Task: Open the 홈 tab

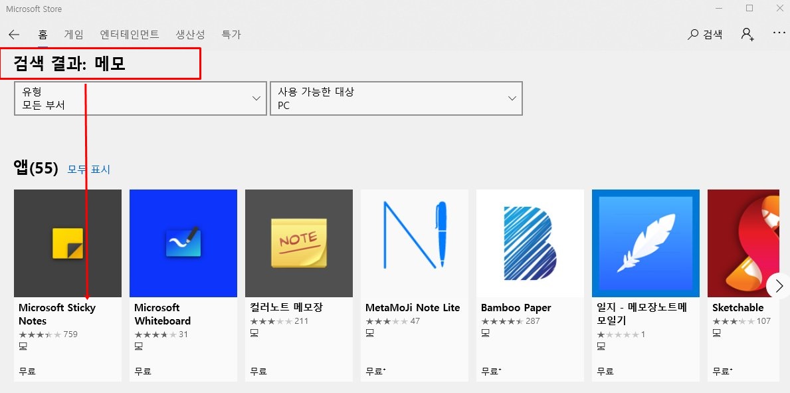Action: click(x=43, y=35)
